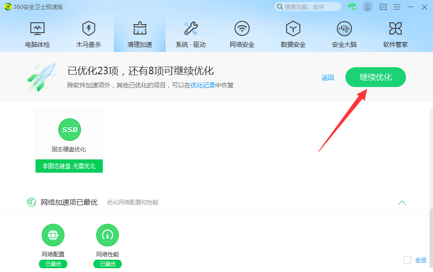The image size is (433, 272).
Task: Open the 优化记录 link
Action: pyautogui.click(x=203, y=85)
